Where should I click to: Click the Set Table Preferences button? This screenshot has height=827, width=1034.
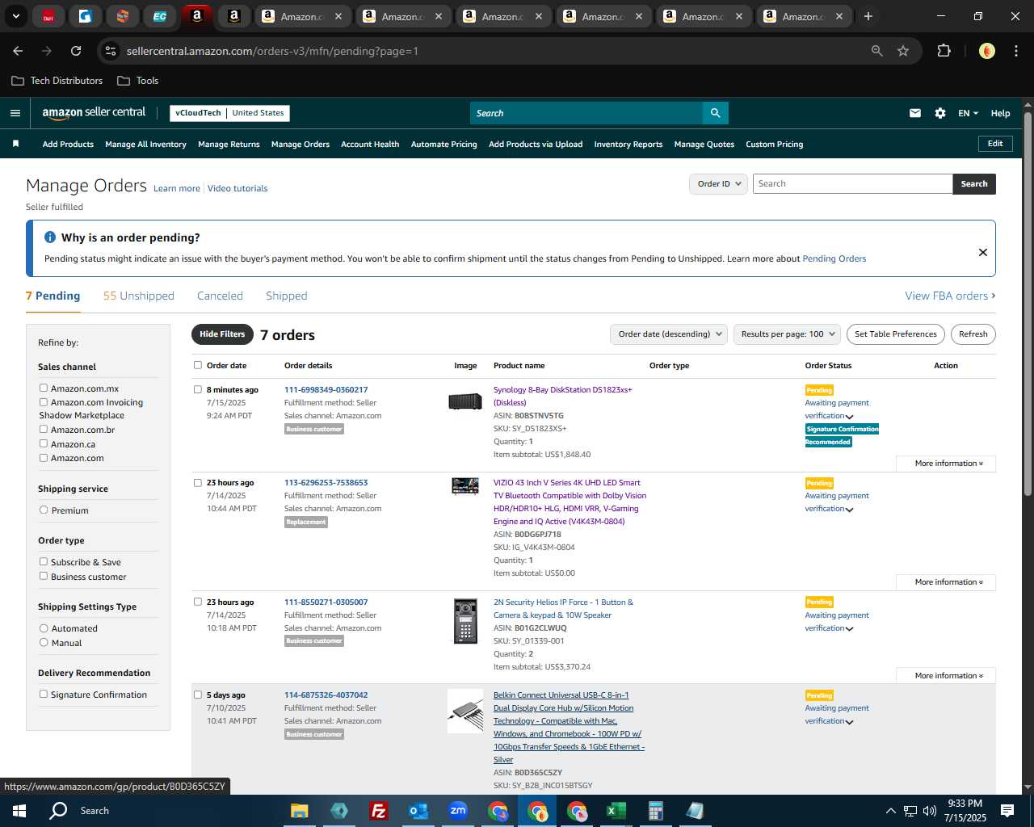pyautogui.click(x=896, y=334)
